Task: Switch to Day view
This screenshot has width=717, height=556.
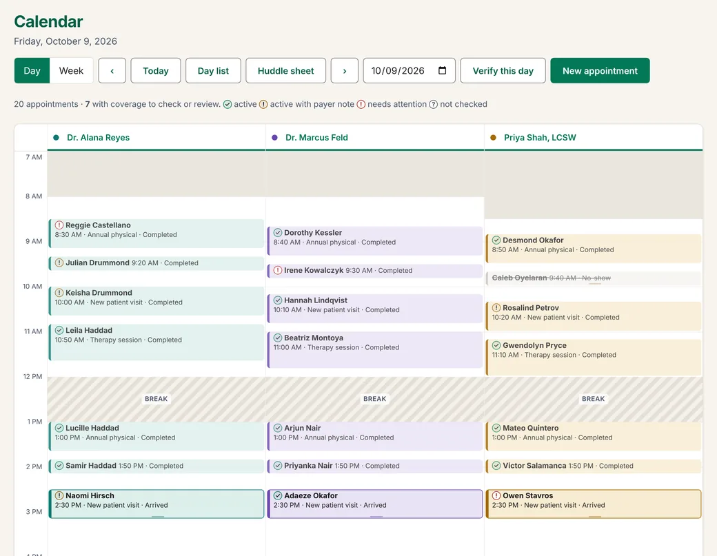Action: [32, 71]
